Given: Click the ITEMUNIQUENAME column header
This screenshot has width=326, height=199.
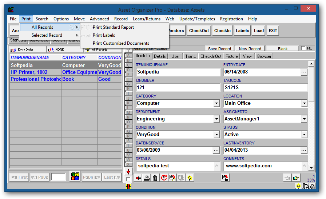Looking at the screenshot, I should click(35, 57).
